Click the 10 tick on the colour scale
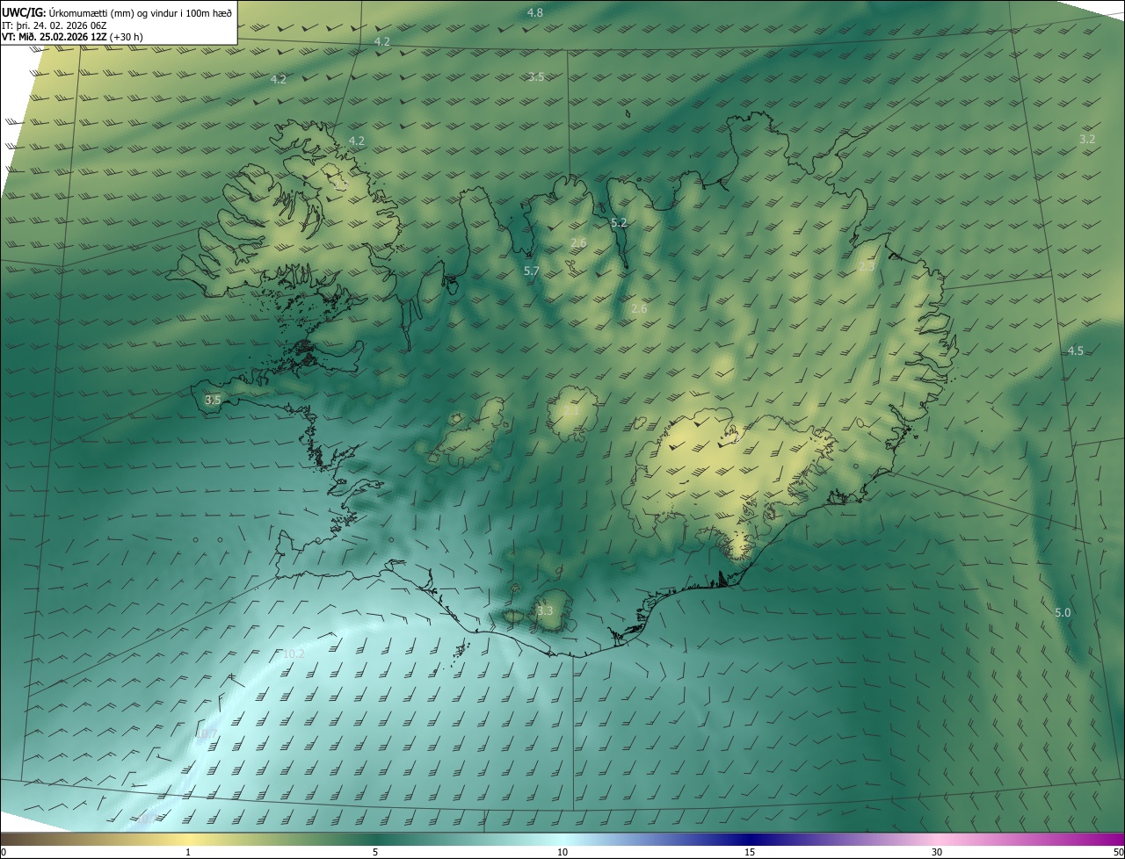 click(x=562, y=852)
